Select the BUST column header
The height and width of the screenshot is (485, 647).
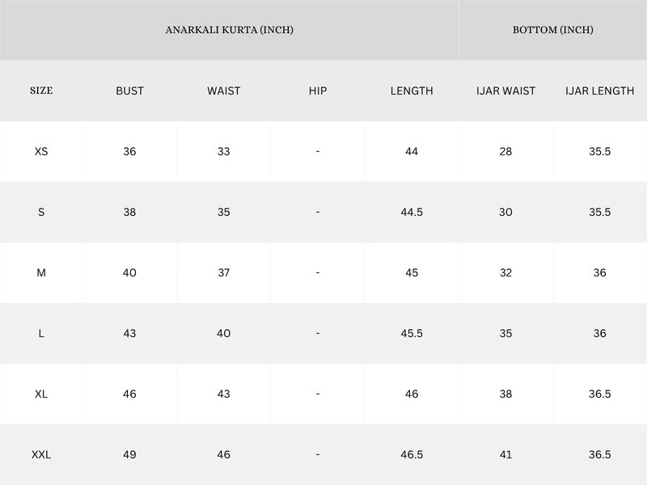click(x=129, y=91)
